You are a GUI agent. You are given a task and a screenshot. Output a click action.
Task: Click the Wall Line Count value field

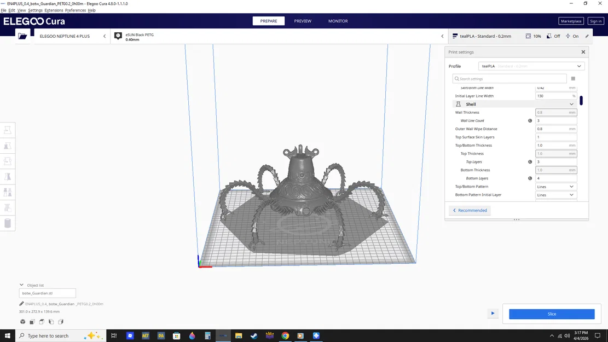(555, 120)
